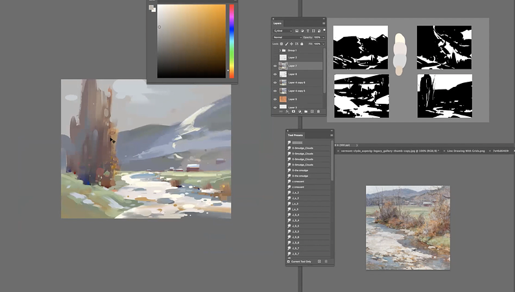Toggle the Current Tool Only checkbox
The height and width of the screenshot is (292, 515).
(x=289, y=262)
